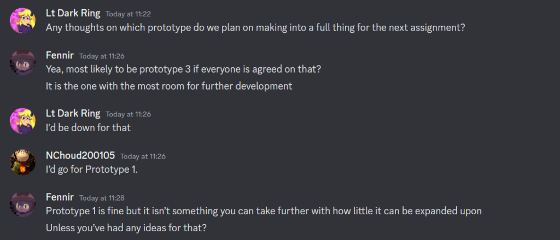Select the "Any thoughts on which prototype" message
Screen dimensions: 560x240
[255, 27]
